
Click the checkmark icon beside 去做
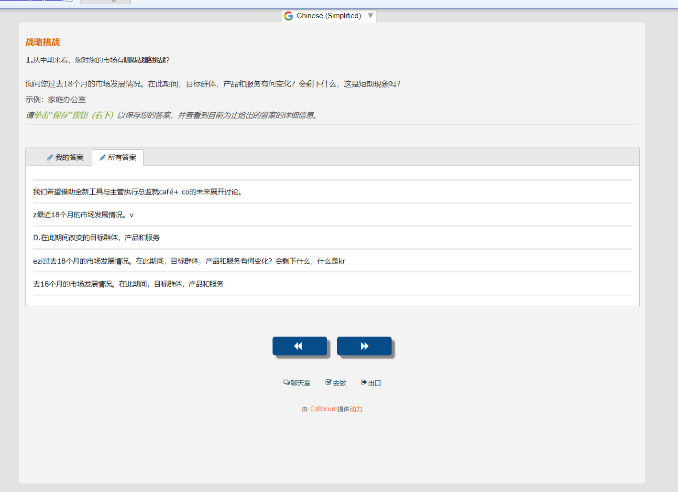[x=328, y=382]
